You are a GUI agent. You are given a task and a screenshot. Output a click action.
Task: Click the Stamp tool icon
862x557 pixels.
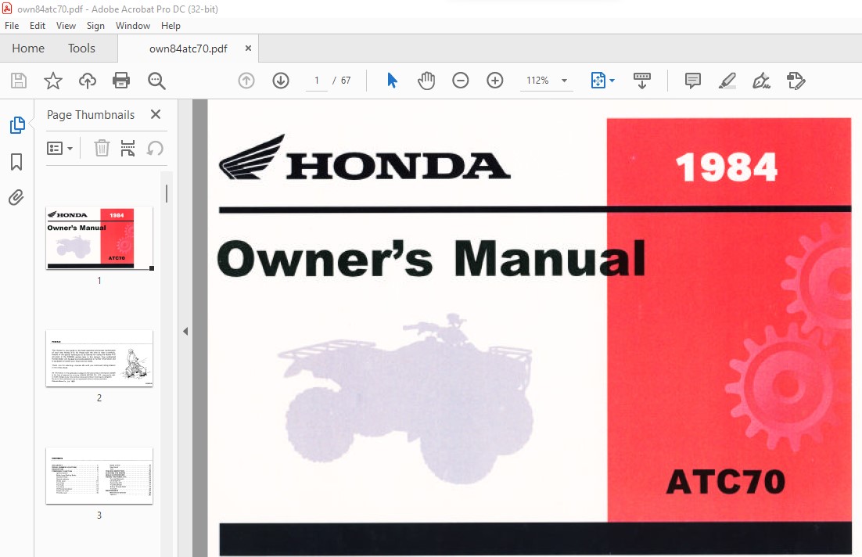click(796, 81)
